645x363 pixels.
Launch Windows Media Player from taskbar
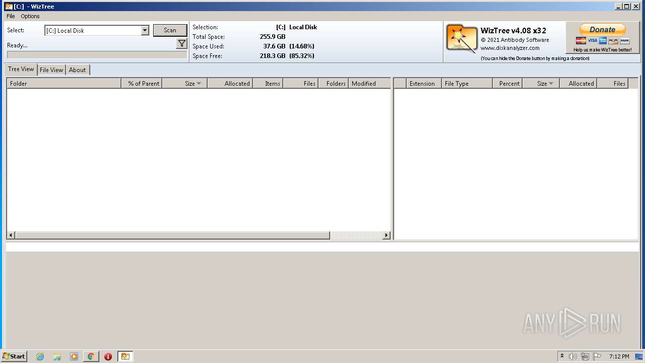coord(74,356)
